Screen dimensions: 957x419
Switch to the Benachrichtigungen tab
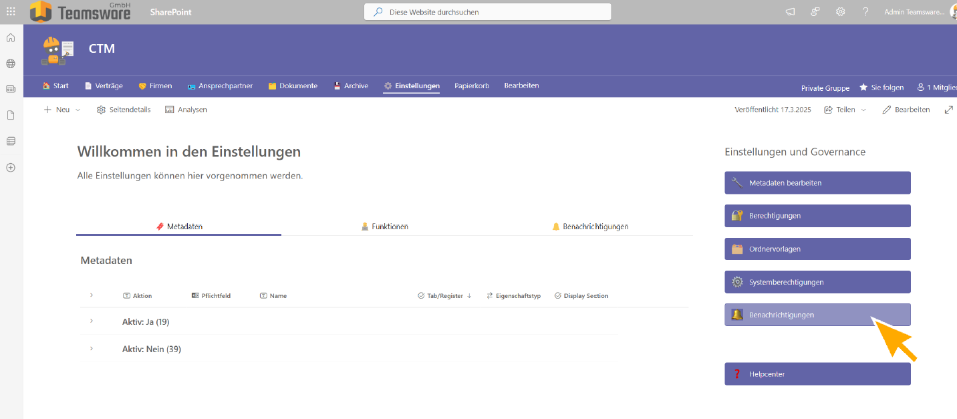[x=590, y=227]
